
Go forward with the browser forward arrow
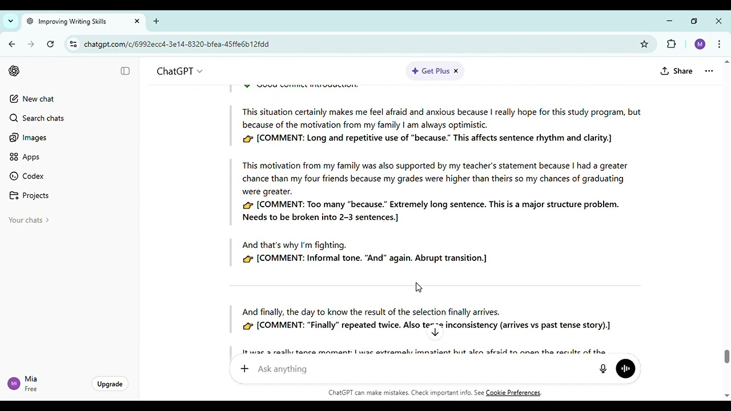coord(31,44)
